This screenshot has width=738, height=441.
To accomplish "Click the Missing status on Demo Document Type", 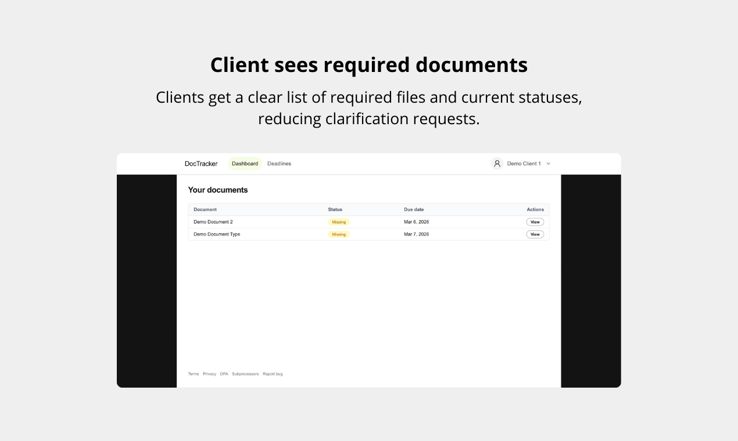I will 339,234.
